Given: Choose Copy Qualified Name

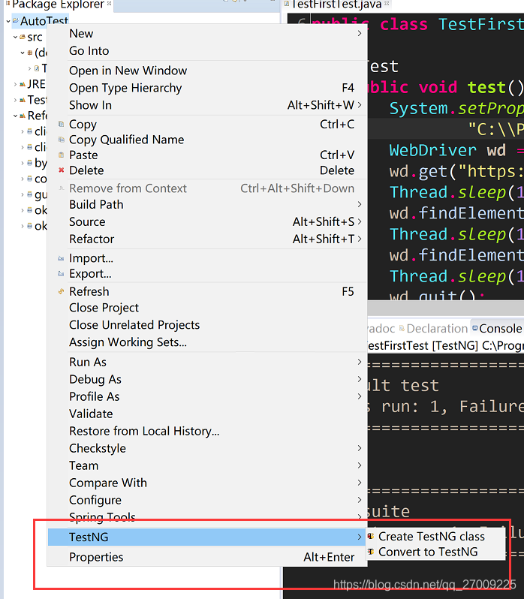Looking at the screenshot, I should click(x=207, y=140).
